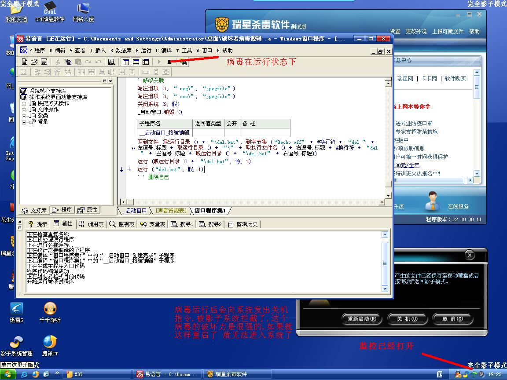Viewport: 507px width, 380px height.
Task: Click the green umbrella Rising monitor tray icon
Action: point(474,374)
